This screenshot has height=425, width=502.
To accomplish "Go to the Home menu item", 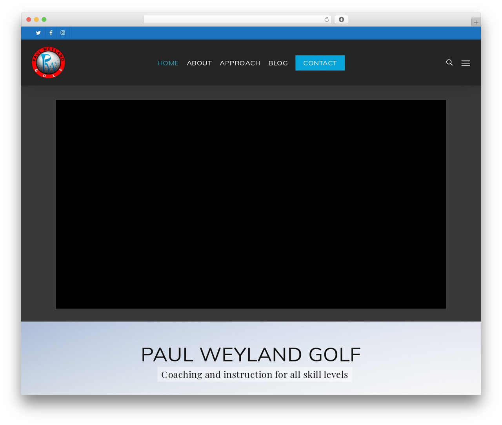I will [x=168, y=63].
